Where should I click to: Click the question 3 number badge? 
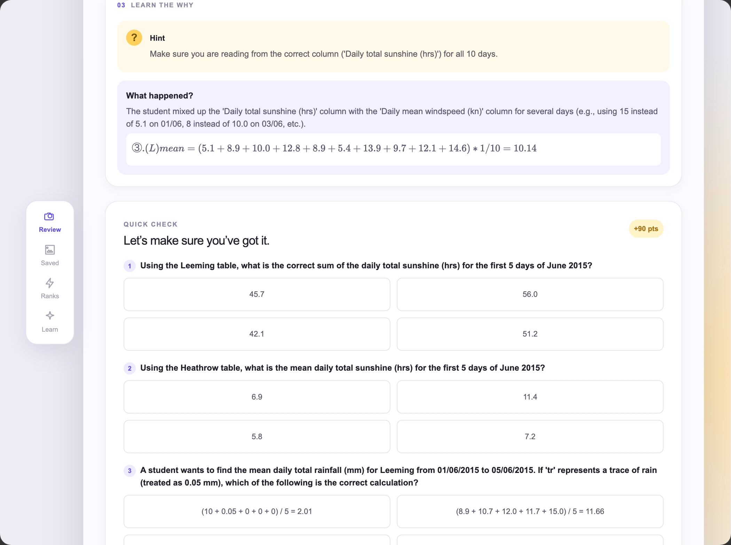[x=129, y=471]
